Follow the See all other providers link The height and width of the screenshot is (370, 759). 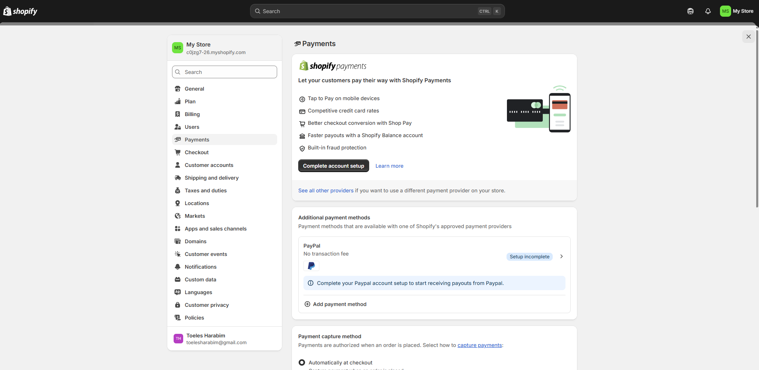coord(326,191)
